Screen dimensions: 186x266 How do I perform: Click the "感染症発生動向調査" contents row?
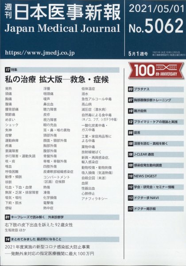point(156,165)
